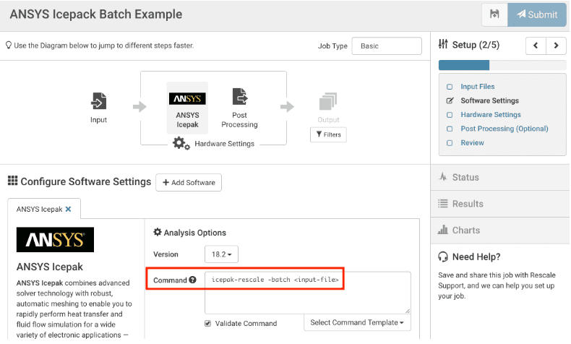Select the Software Settings step
Image resolution: width=571 pixels, height=344 pixels.
tap(489, 101)
